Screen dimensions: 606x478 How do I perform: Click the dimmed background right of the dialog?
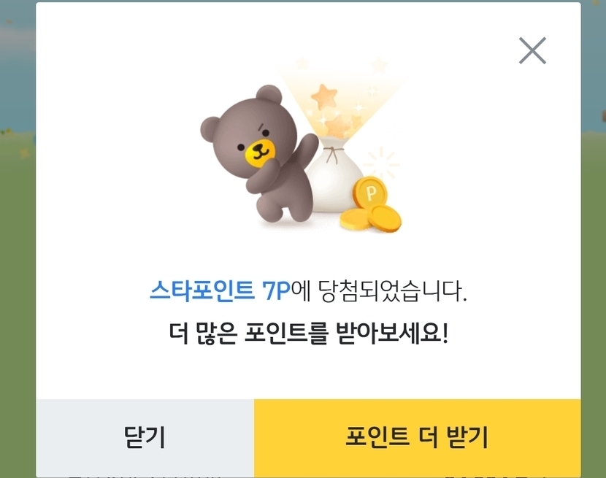point(594,239)
